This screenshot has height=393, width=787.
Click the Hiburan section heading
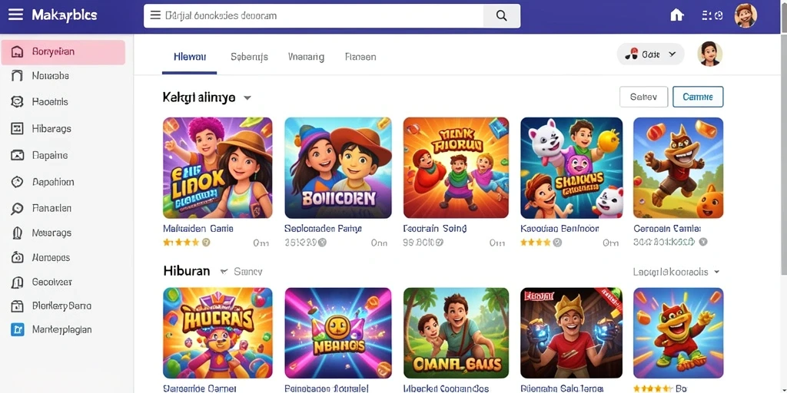pos(187,271)
